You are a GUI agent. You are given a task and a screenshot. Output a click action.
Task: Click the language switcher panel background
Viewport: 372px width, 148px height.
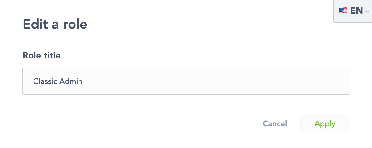353,19
